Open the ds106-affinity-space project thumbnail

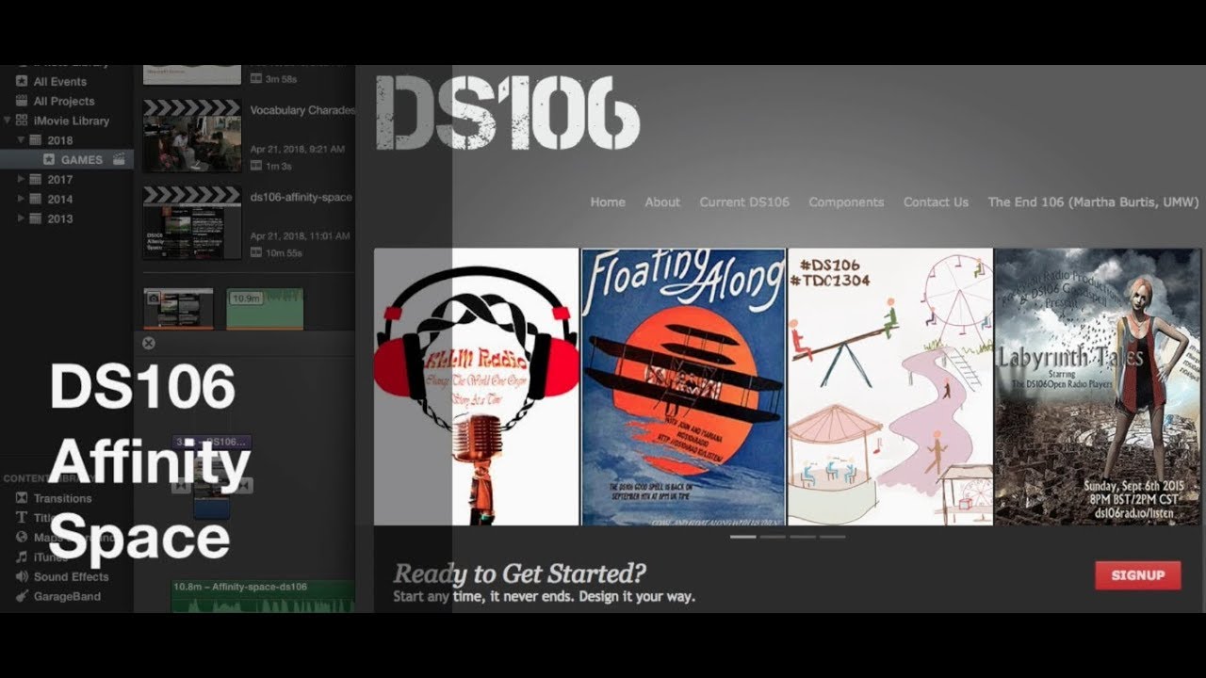192,222
